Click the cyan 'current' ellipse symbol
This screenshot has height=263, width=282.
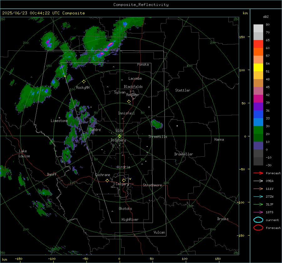(258, 220)
